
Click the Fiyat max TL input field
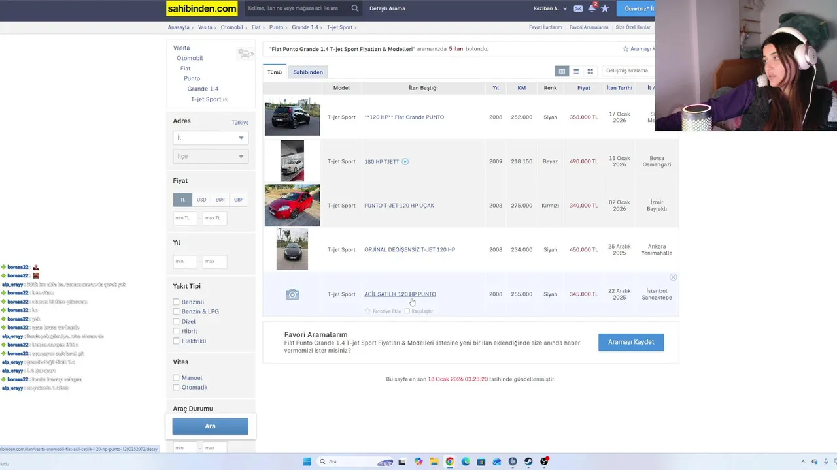pos(214,218)
